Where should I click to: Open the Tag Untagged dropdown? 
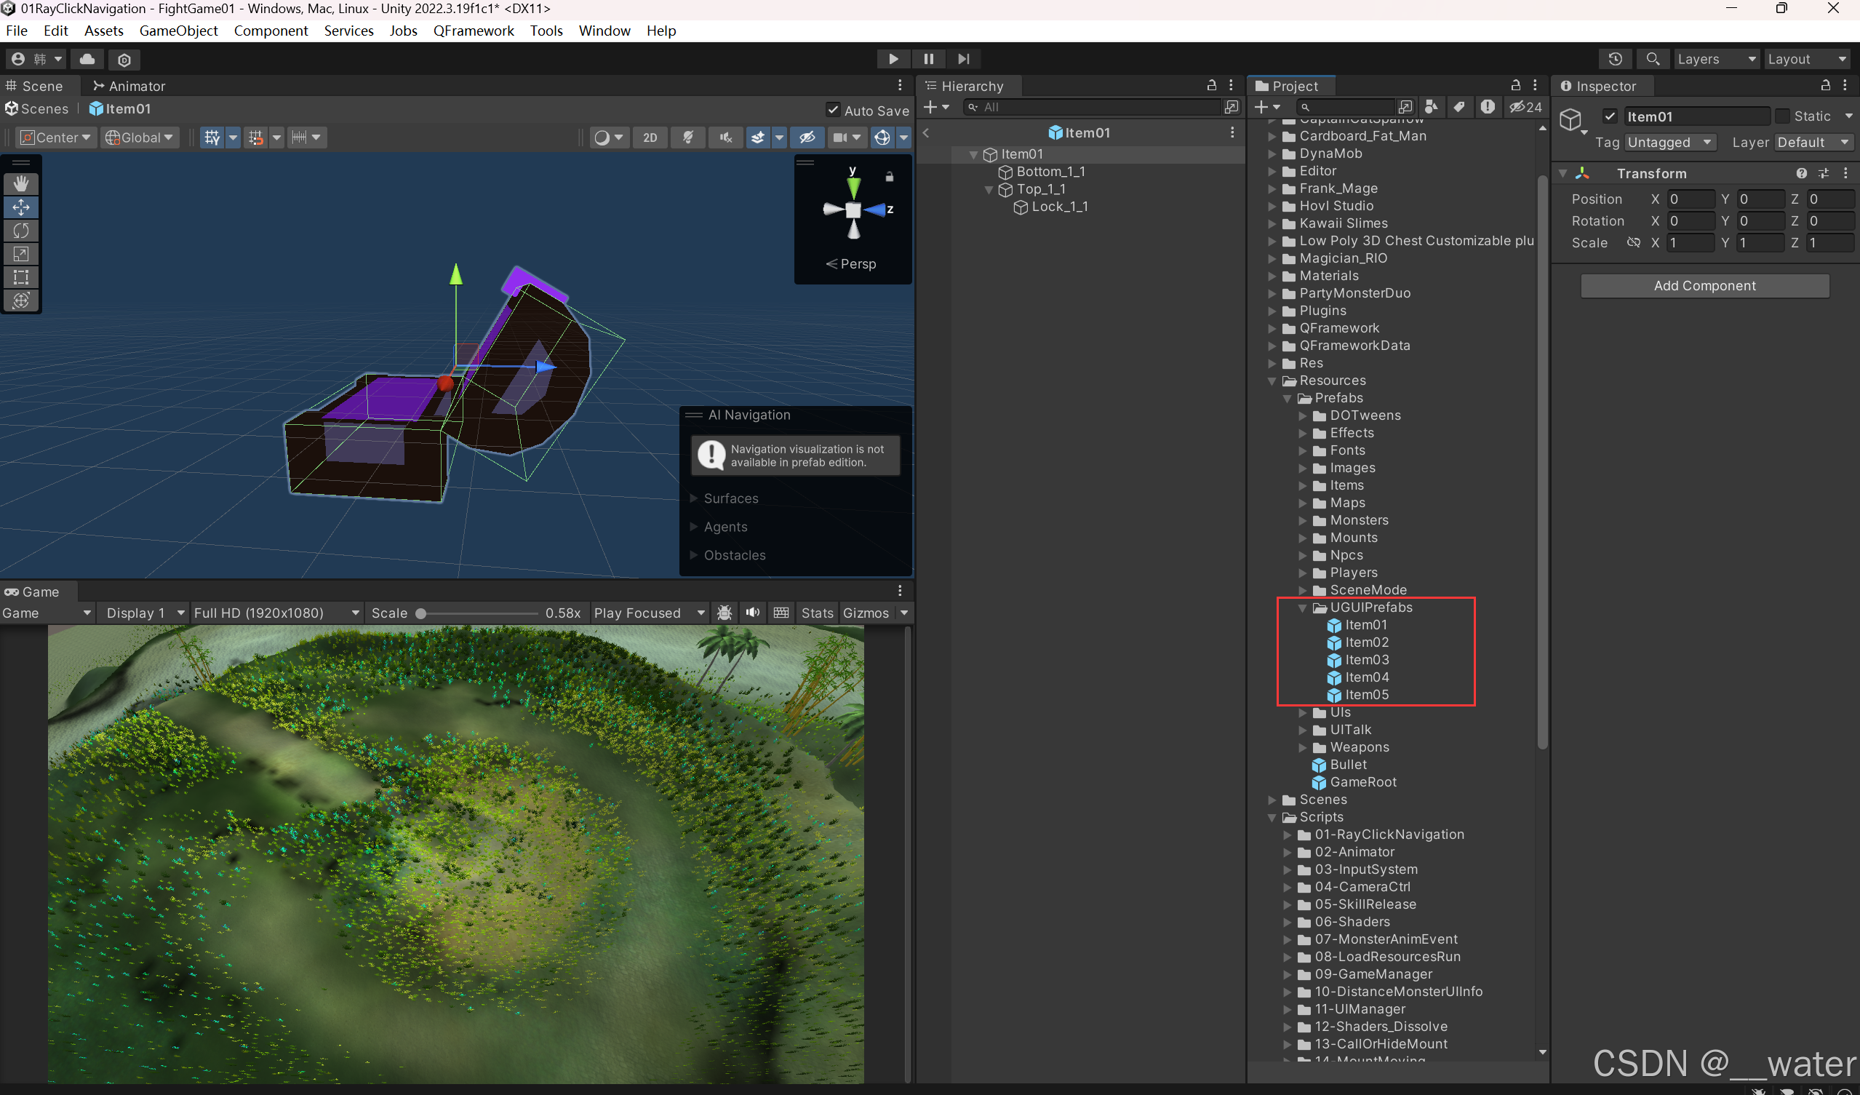(x=1668, y=142)
